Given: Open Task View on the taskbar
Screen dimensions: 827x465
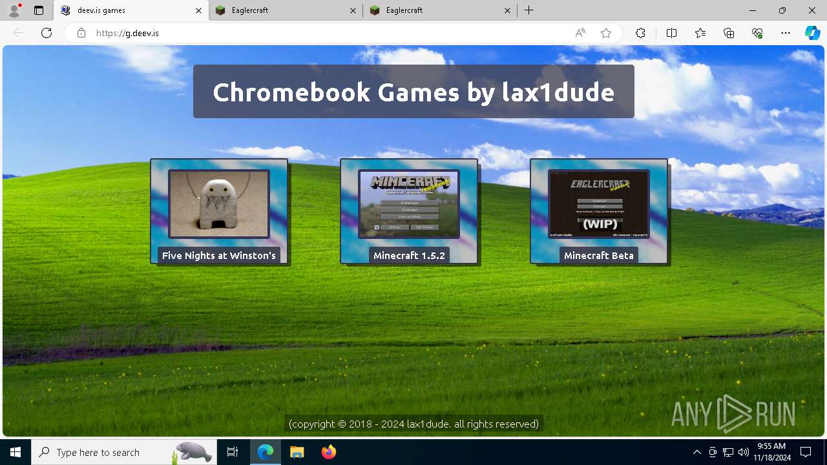Looking at the screenshot, I should pyautogui.click(x=233, y=452).
